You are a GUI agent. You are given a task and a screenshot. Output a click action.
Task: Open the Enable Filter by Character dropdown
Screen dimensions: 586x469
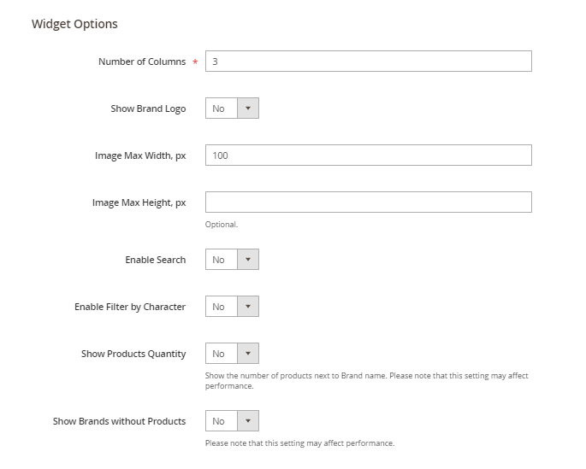232,307
